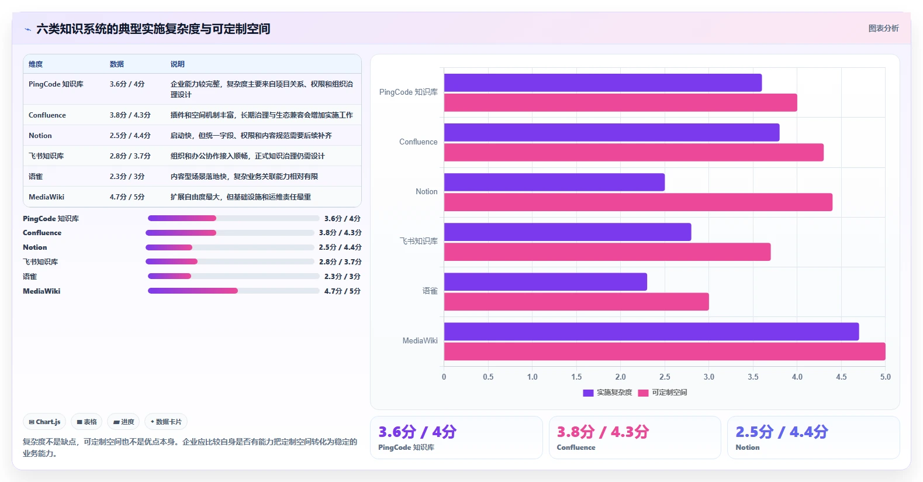The image size is (923, 482).
Task: Click the 维度 table column header
Action: pyautogui.click(x=36, y=64)
